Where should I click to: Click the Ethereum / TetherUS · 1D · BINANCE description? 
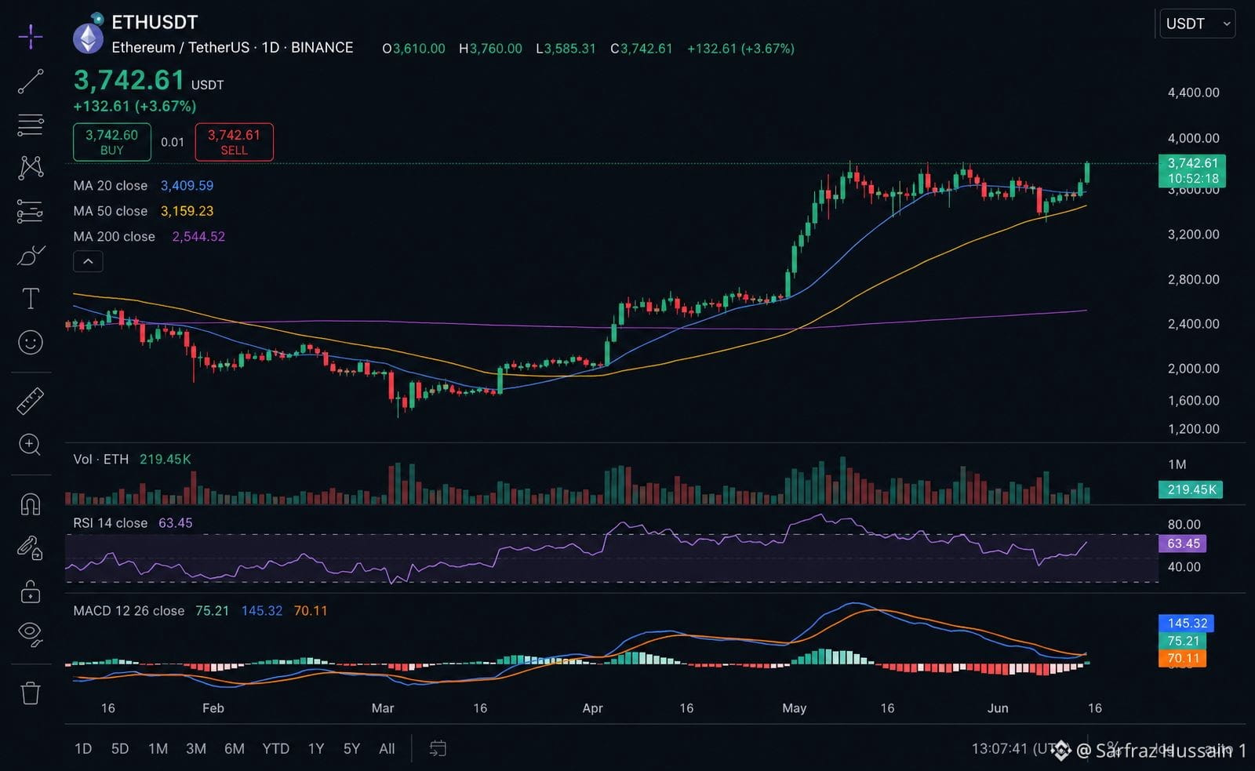click(x=232, y=48)
